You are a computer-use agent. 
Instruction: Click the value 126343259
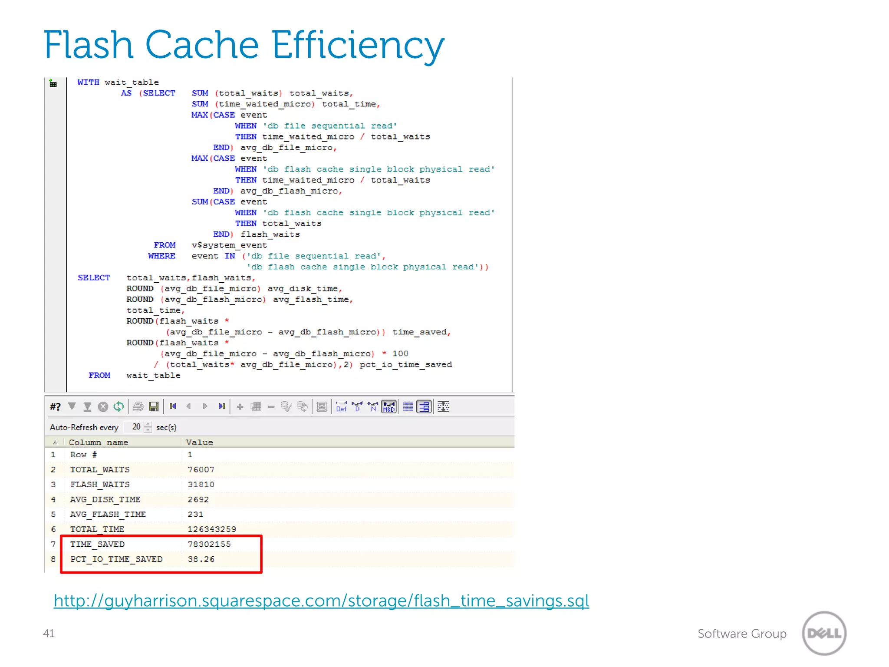coord(212,529)
